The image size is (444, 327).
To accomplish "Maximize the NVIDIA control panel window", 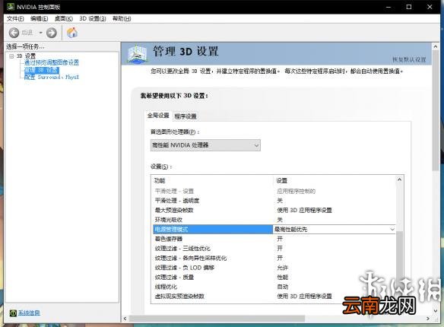I will click(x=409, y=7).
